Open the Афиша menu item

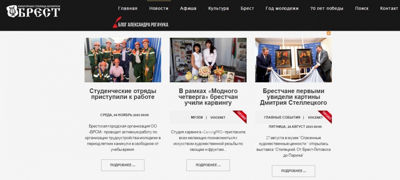[x=188, y=8]
